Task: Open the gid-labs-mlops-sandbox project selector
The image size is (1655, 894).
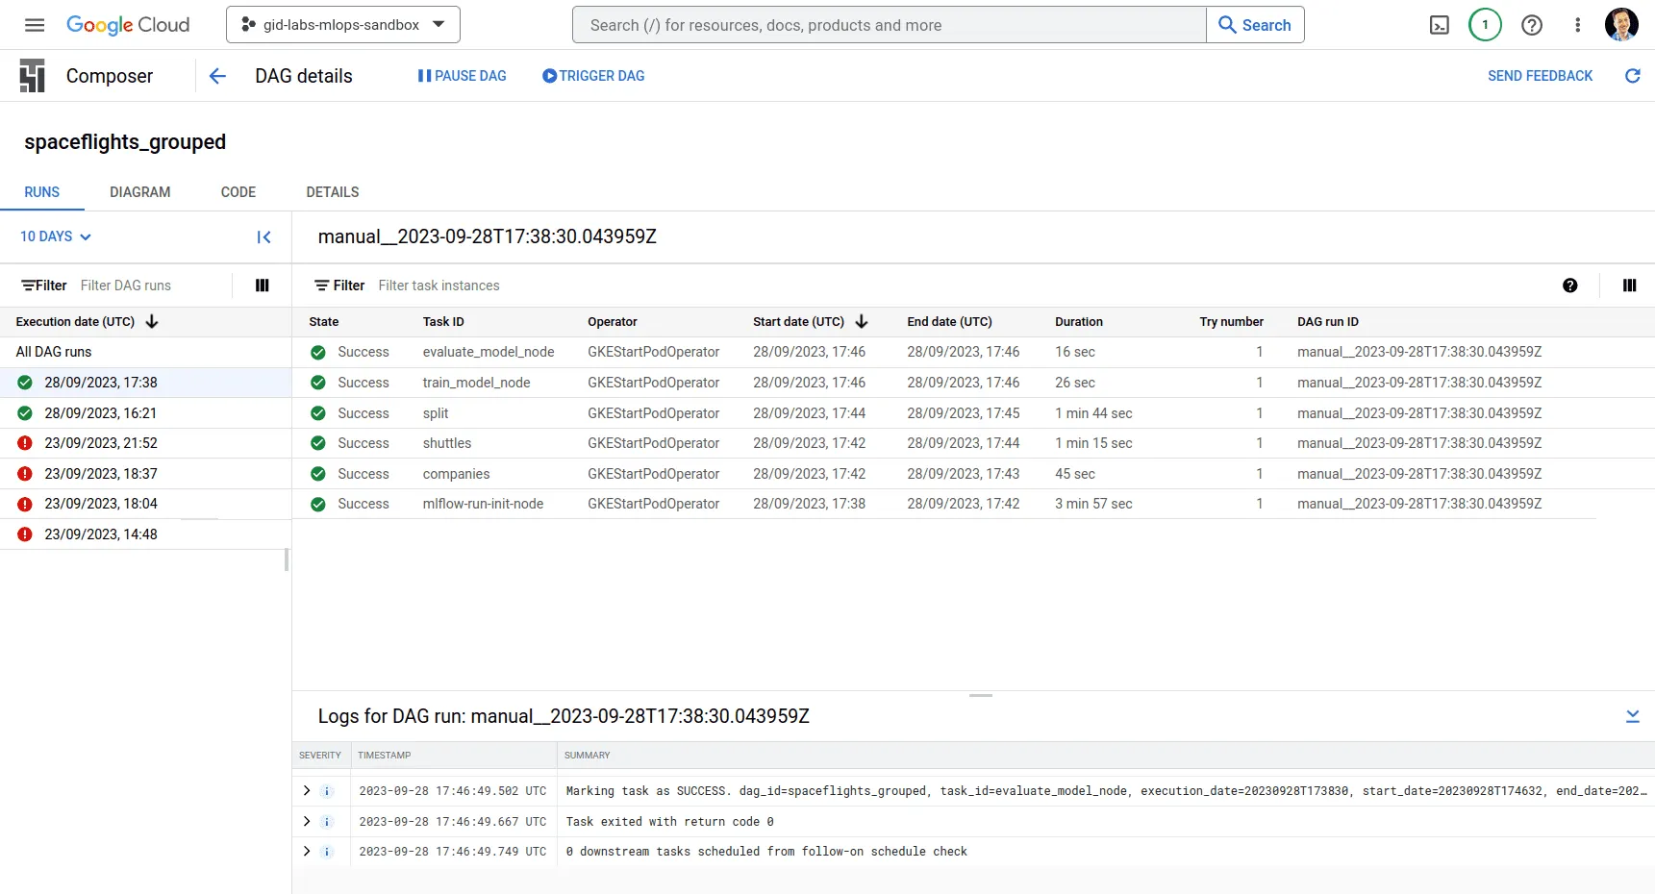Action: [x=342, y=25]
